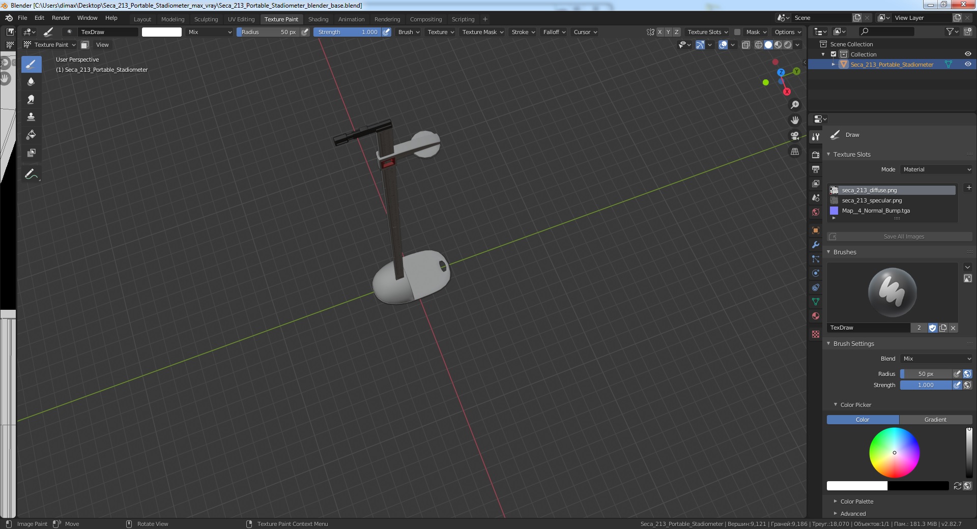Open the Texture Mask popover
Screen dimensions: 977x529
[483, 32]
